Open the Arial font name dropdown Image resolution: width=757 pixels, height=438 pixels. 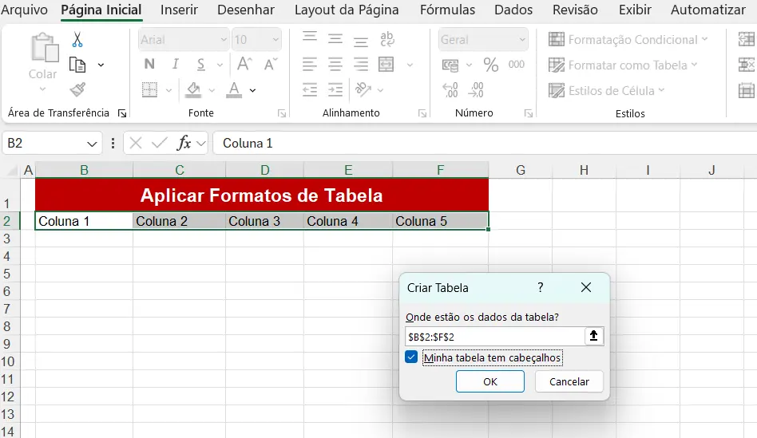point(224,40)
